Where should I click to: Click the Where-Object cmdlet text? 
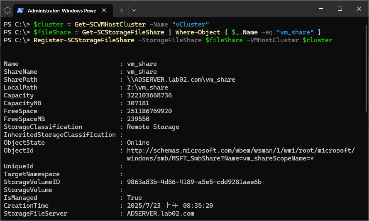tap(198, 32)
